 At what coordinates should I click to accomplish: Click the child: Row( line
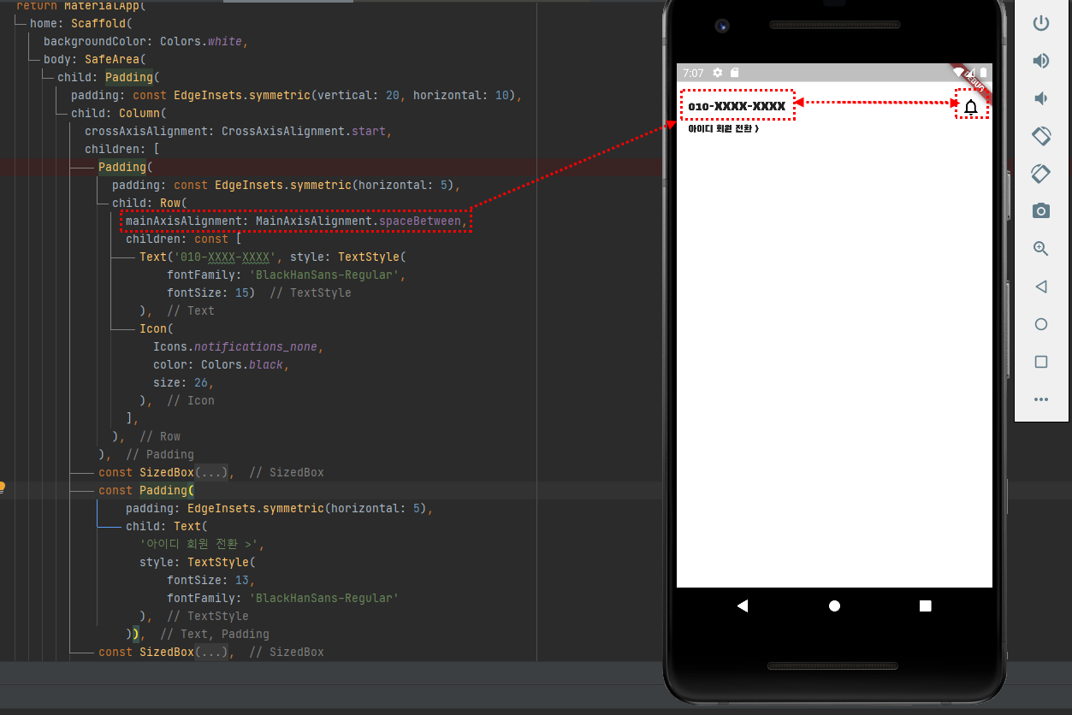(150, 203)
